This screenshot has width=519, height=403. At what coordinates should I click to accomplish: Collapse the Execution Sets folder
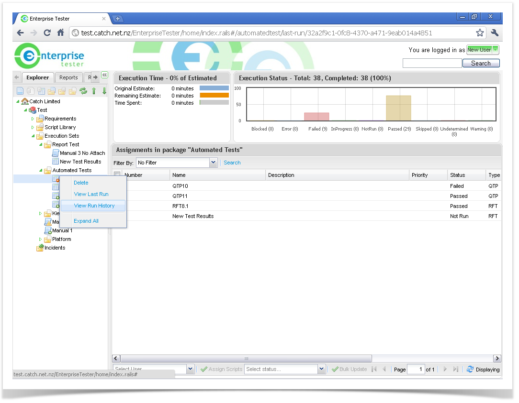[33, 136]
